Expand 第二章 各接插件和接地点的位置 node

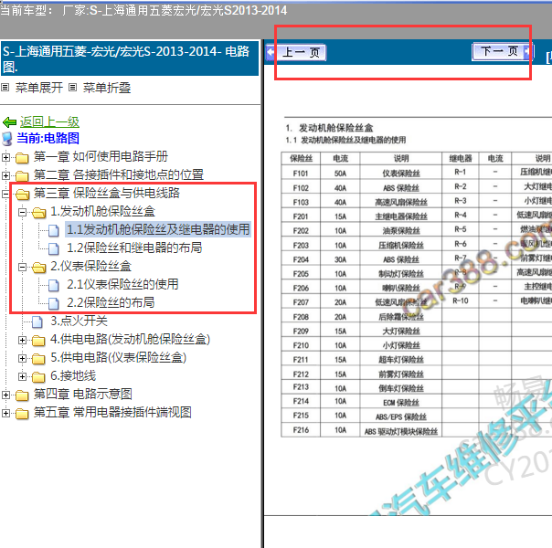pos(5,175)
